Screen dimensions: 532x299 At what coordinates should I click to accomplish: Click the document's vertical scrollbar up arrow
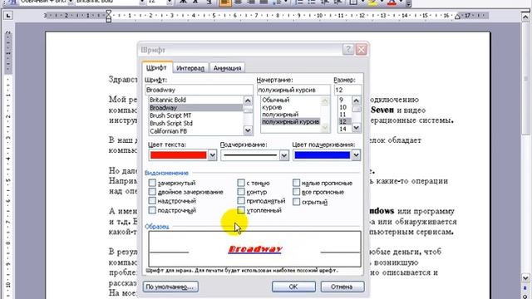pos(525,17)
